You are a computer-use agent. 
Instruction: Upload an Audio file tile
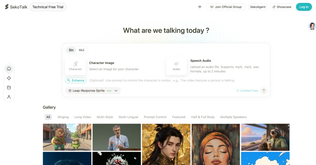tap(176, 66)
